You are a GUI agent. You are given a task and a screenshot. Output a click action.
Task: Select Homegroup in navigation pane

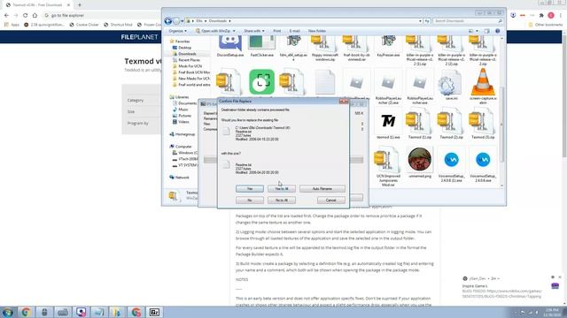[x=185, y=134]
